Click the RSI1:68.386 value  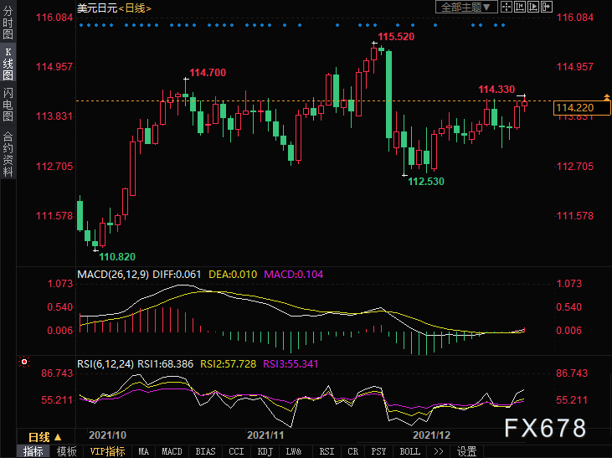166,364
